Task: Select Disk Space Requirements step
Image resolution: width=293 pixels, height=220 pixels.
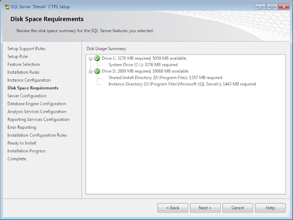Action: 33,88
